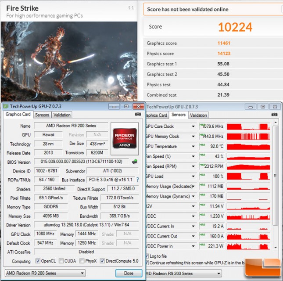Image resolution: width=283 pixels, height=281 pixels.
Task: Open the GPU Load sensor dropdown
Action: [x=193, y=176]
